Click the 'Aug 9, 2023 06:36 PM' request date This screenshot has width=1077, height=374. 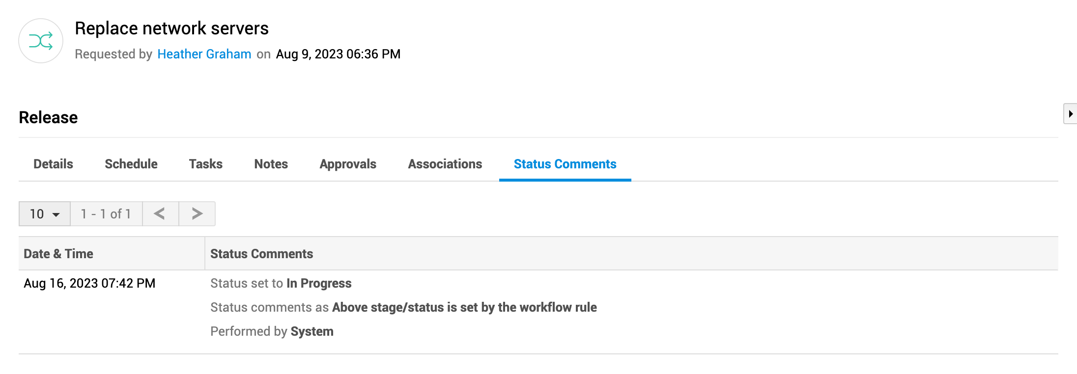pyautogui.click(x=338, y=54)
